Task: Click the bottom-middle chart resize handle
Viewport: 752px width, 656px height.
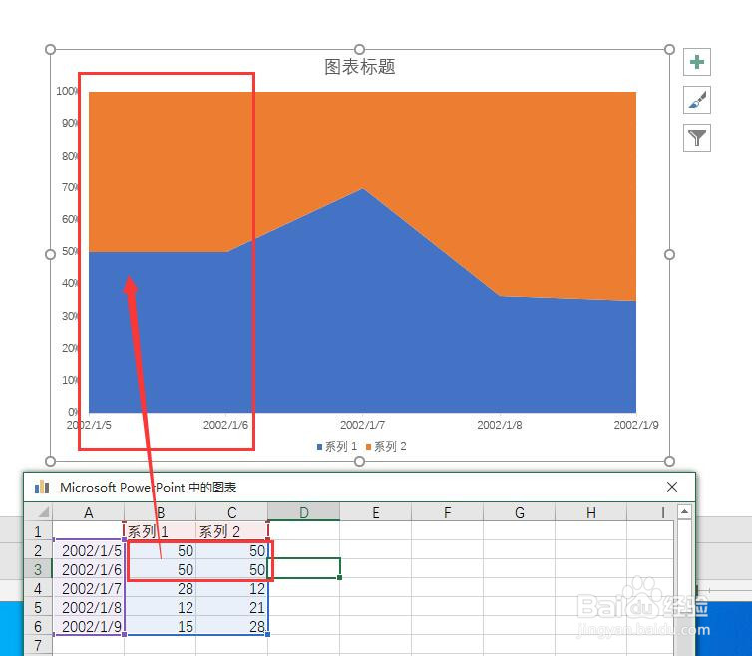Action: click(x=359, y=461)
